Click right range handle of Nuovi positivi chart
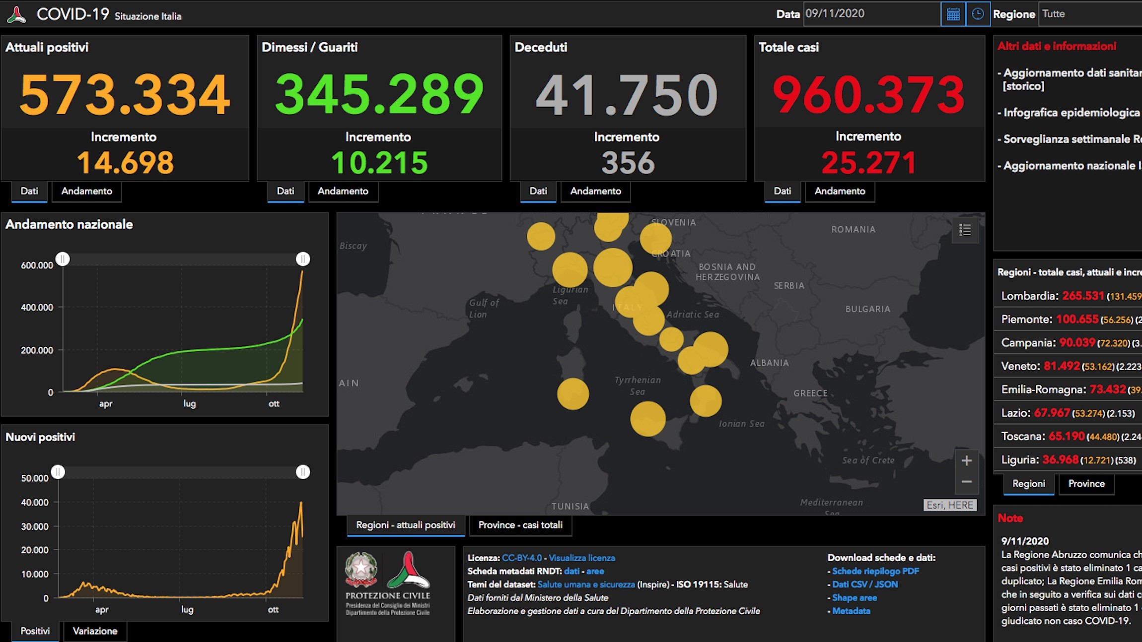Image resolution: width=1142 pixels, height=642 pixels. [x=303, y=472]
